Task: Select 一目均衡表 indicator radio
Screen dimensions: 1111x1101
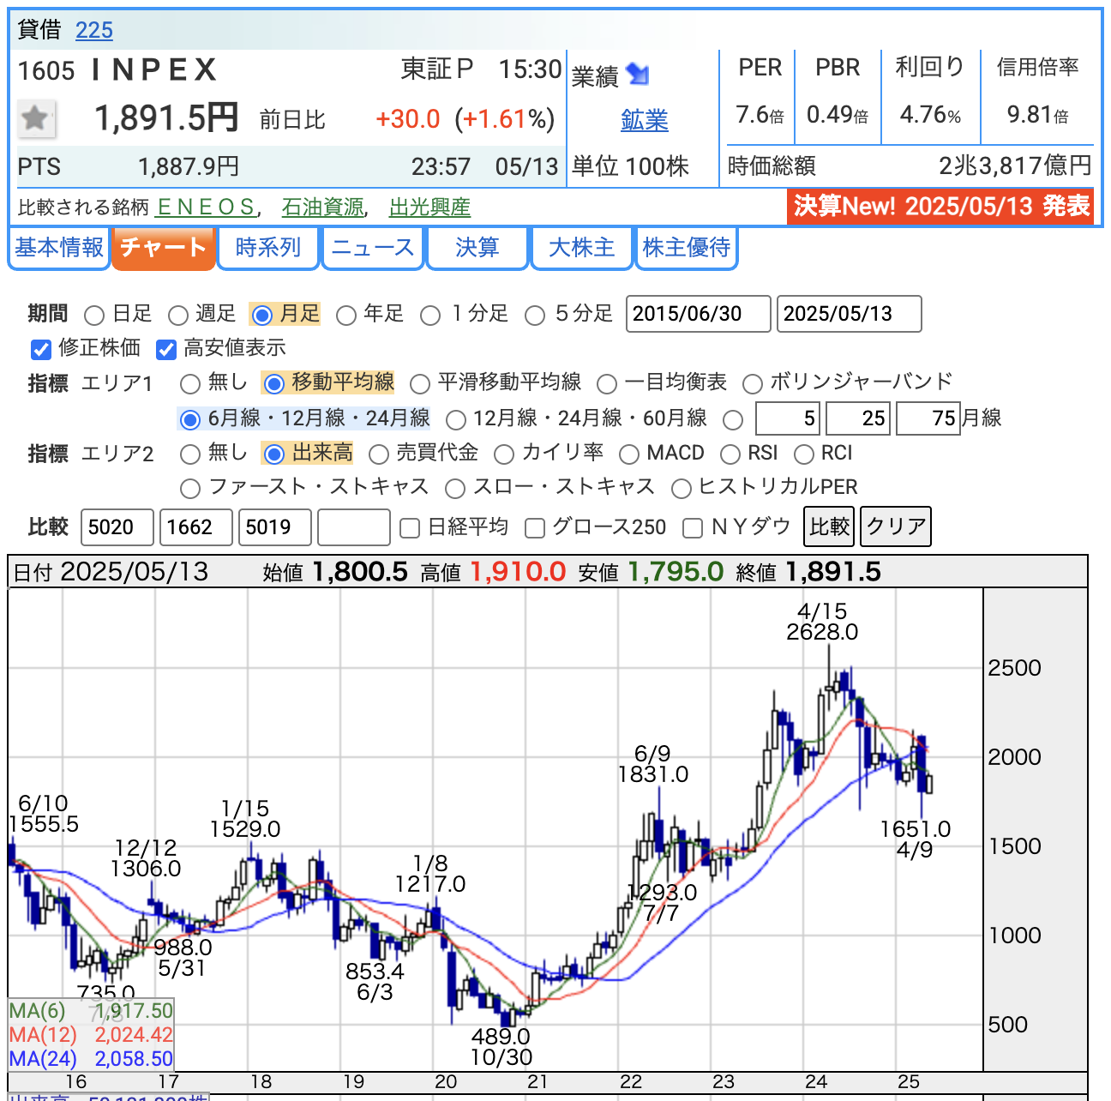Action: (x=607, y=384)
